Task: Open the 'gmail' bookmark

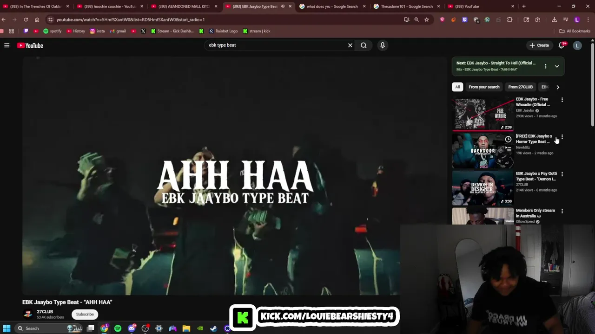Action: click(x=118, y=31)
